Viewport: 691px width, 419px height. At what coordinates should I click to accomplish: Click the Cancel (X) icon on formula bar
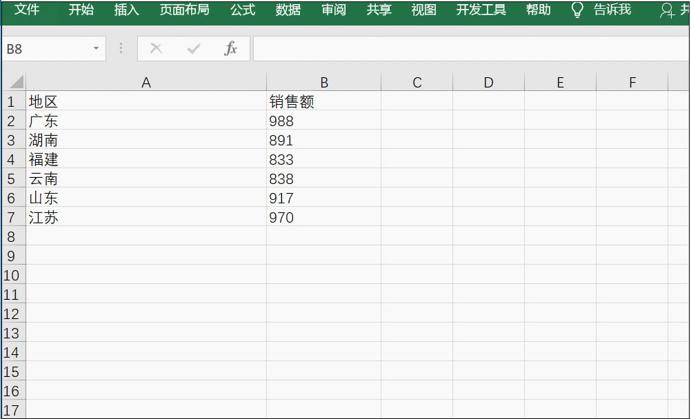(x=156, y=48)
